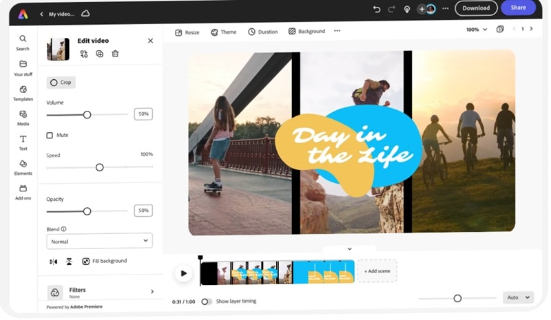Open the Resize tool
Viewport: 551px width, 320px height.
(187, 32)
